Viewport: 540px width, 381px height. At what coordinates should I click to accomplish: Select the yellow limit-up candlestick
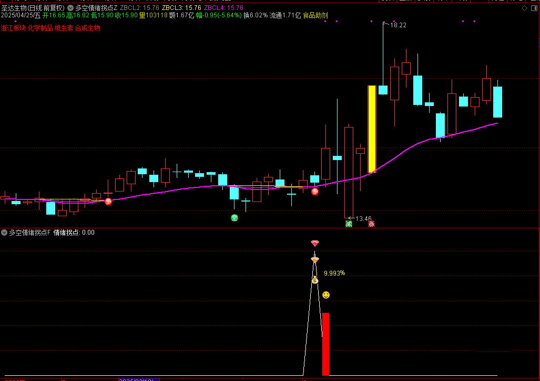click(x=372, y=129)
